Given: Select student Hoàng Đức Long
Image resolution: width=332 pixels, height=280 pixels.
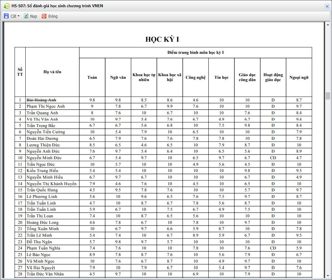Looking at the screenshot, I should pyautogui.click(x=42, y=223).
